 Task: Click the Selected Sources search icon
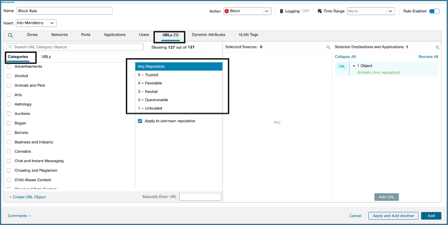tap(328, 48)
